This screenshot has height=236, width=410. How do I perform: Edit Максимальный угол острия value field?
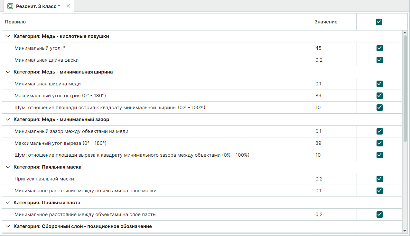[x=334, y=96]
